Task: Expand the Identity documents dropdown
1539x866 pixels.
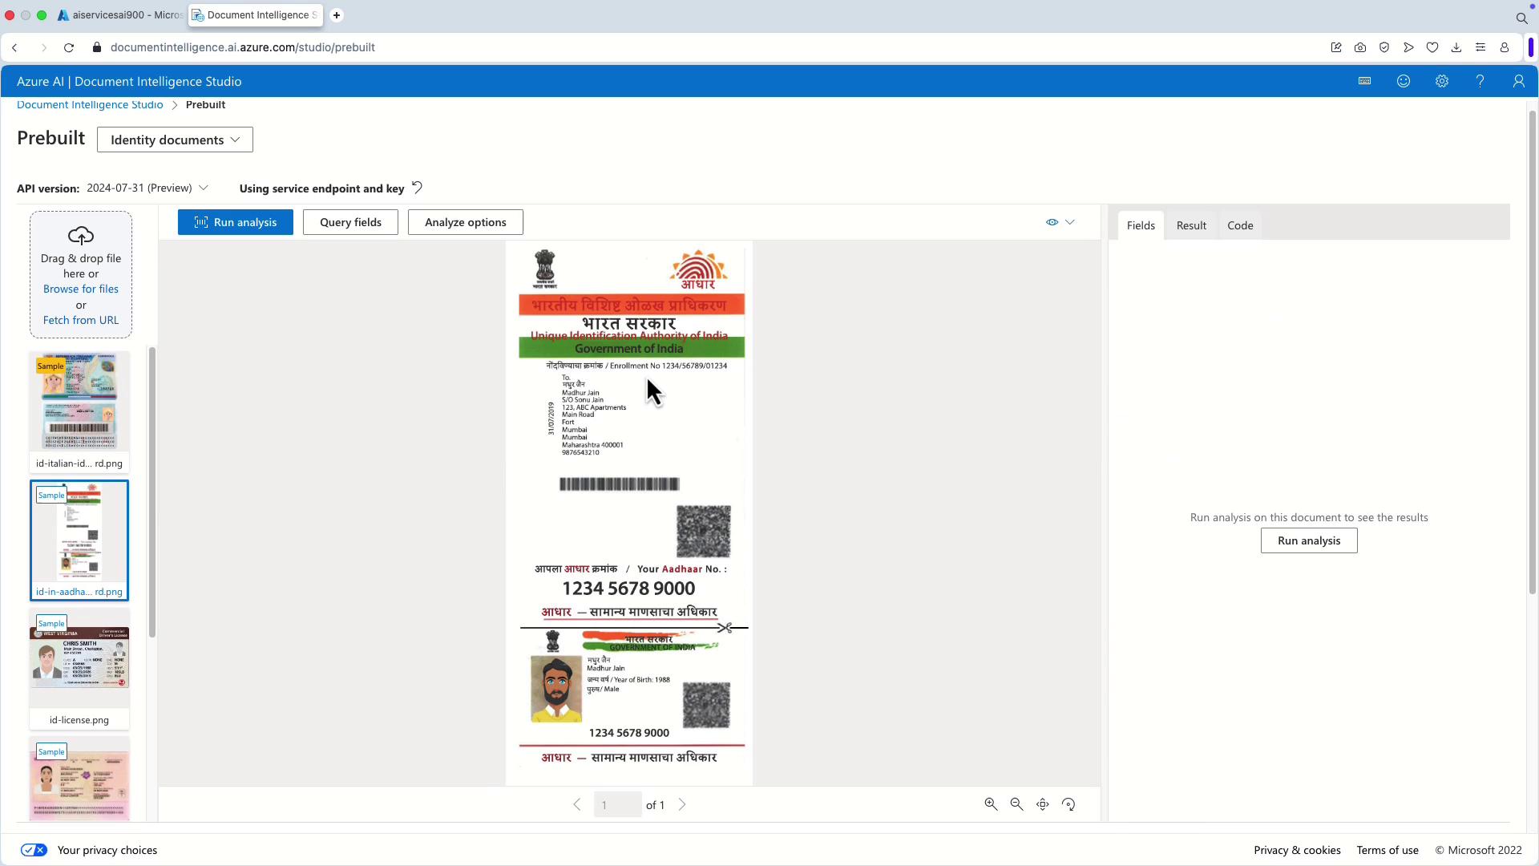Action: point(175,140)
